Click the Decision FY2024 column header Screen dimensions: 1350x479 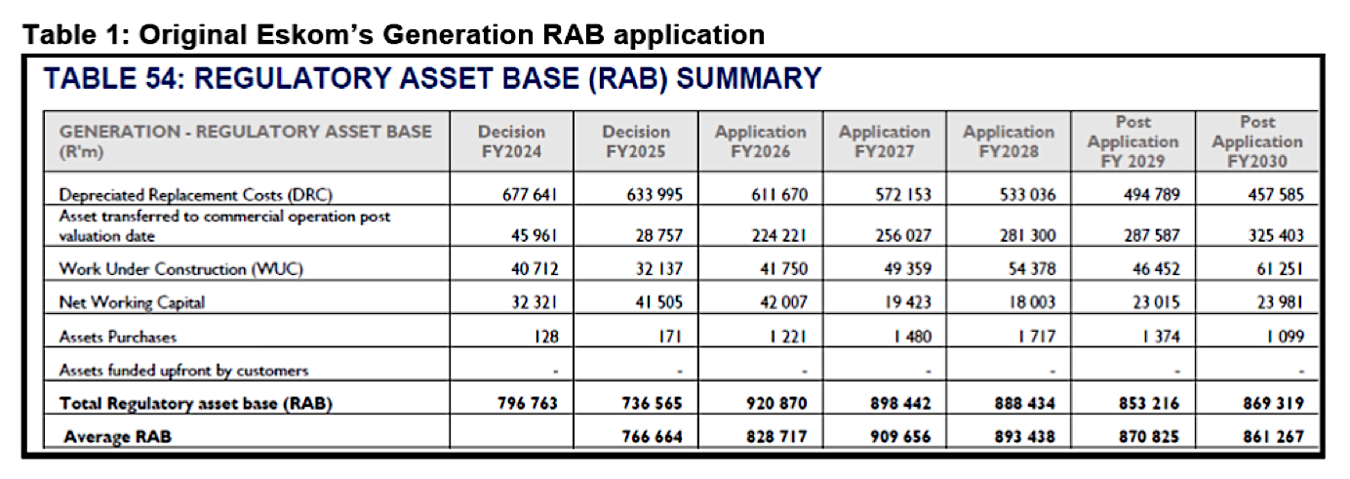512,141
